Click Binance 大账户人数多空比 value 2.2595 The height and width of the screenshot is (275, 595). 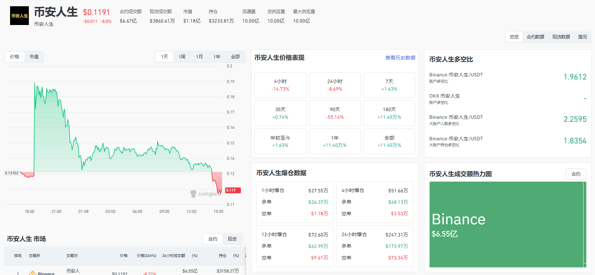pos(575,119)
